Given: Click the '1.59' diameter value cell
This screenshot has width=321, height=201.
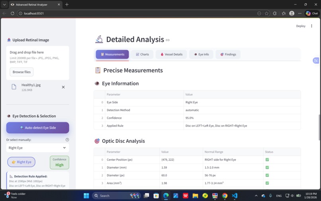Looking at the screenshot, I should (181, 167).
